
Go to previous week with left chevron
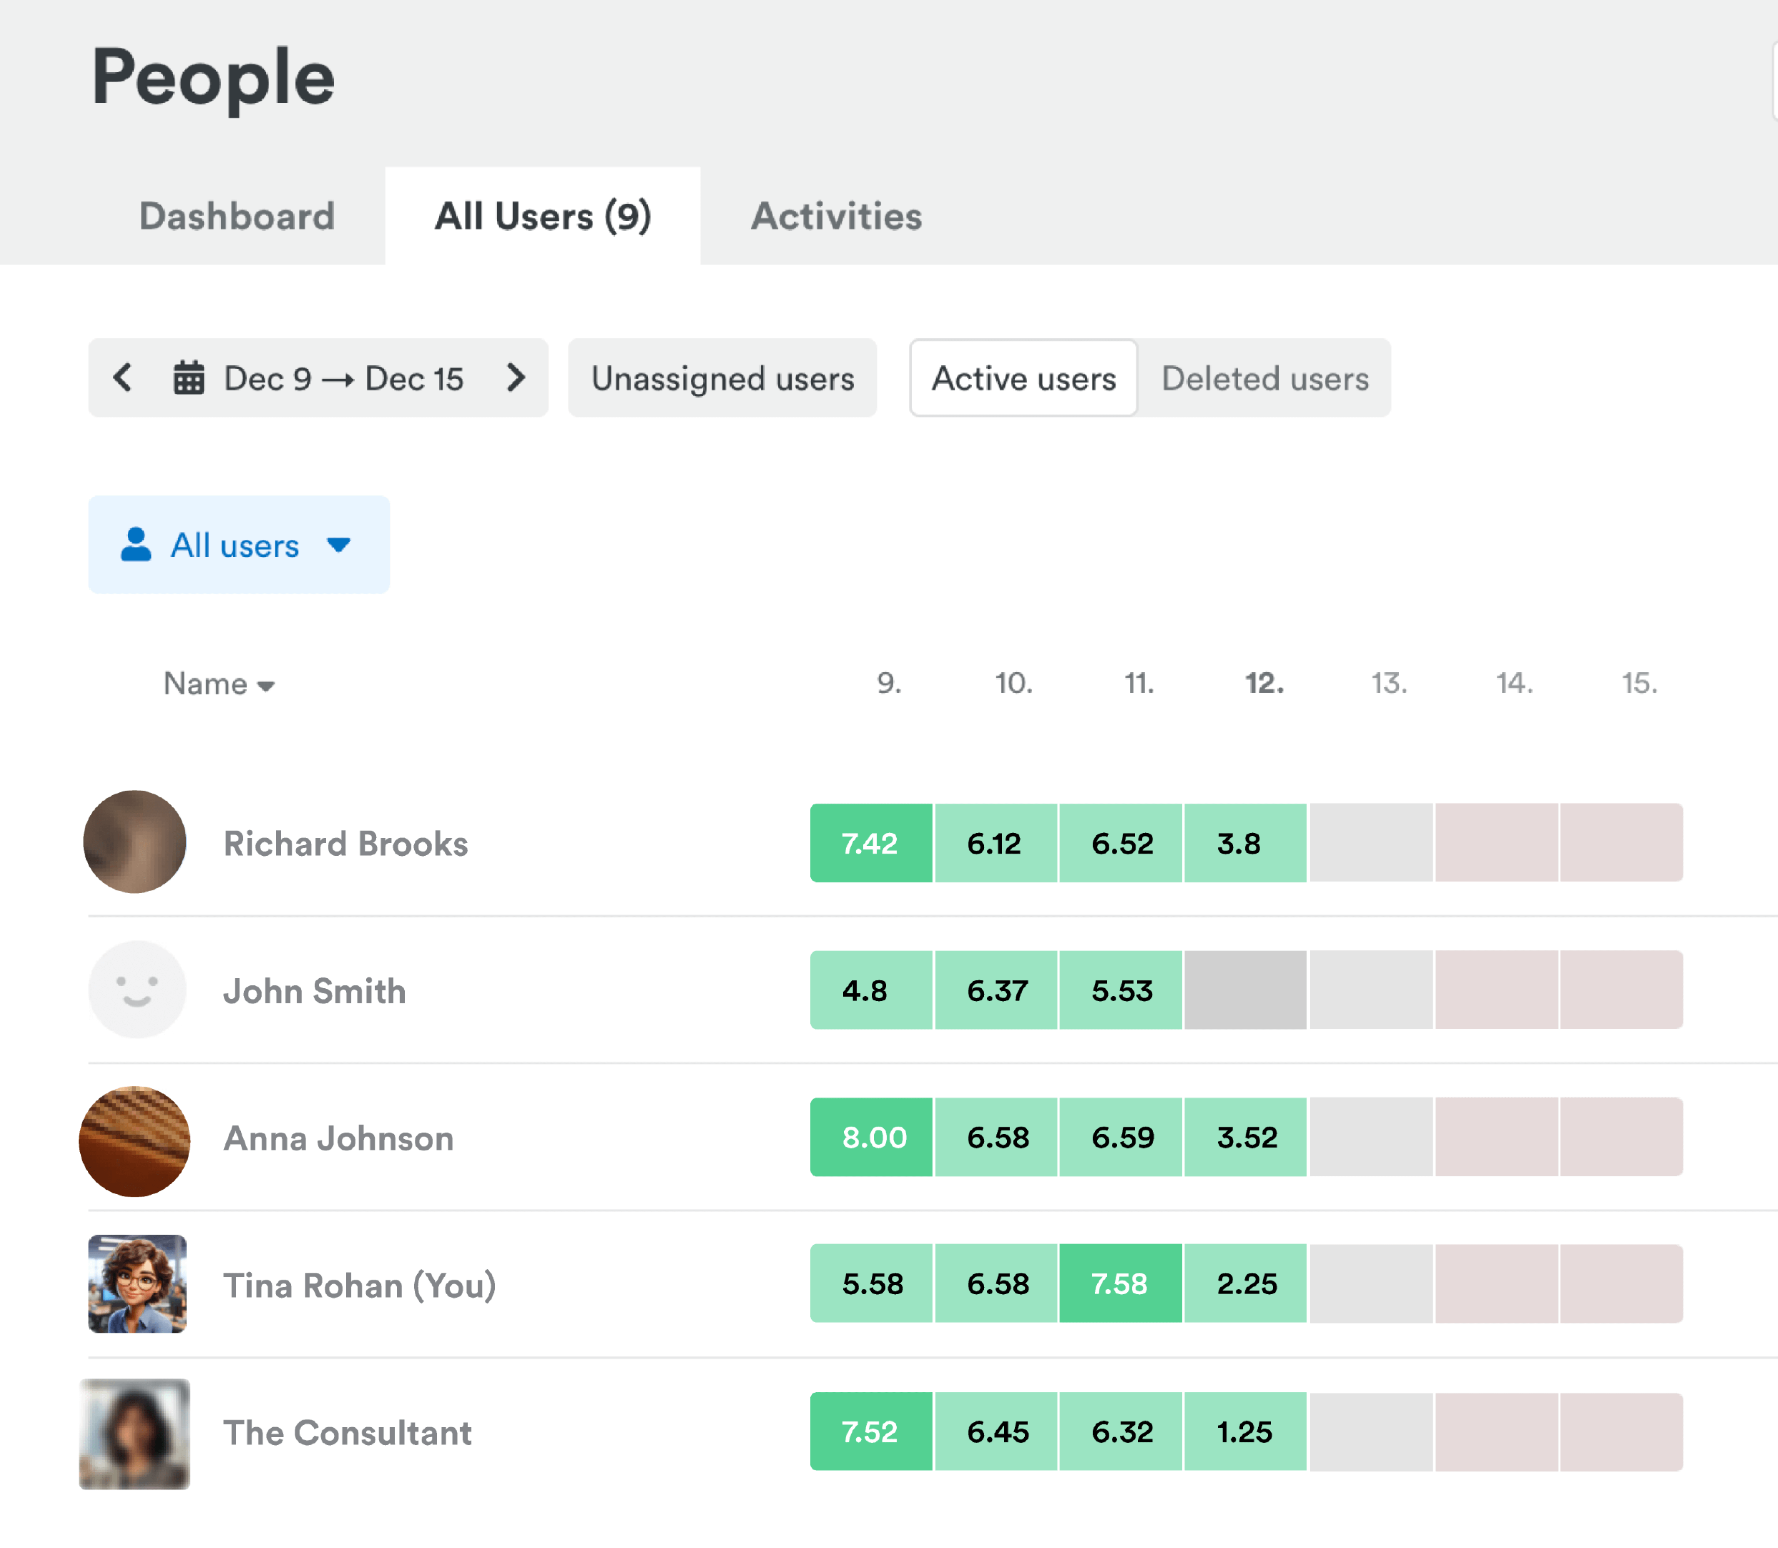click(x=123, y=378)
